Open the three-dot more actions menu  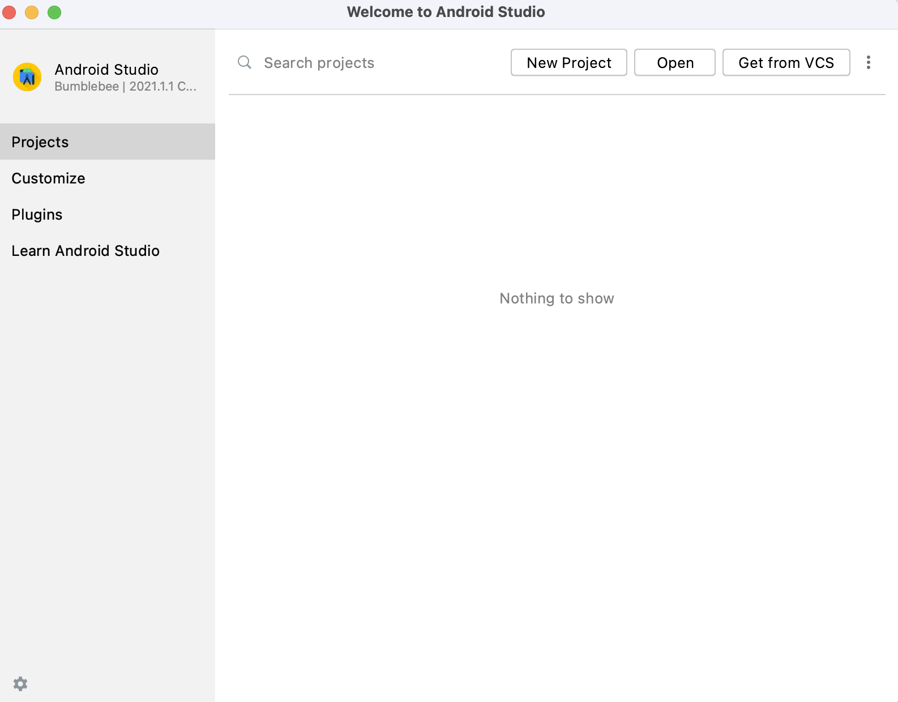tap(869, 62)
